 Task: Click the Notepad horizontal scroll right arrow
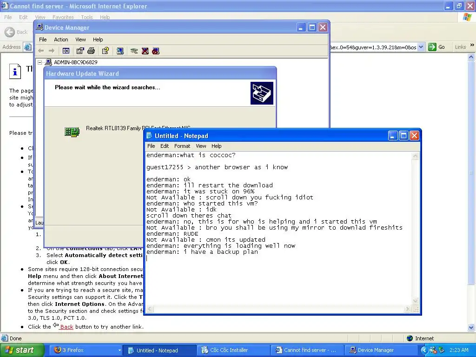click(x=407, y=309)
